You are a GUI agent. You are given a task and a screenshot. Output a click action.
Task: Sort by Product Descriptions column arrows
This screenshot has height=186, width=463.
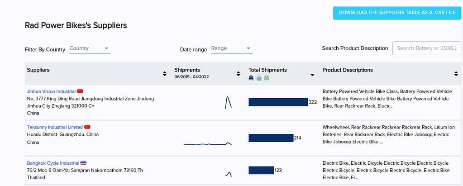(456, 74)
